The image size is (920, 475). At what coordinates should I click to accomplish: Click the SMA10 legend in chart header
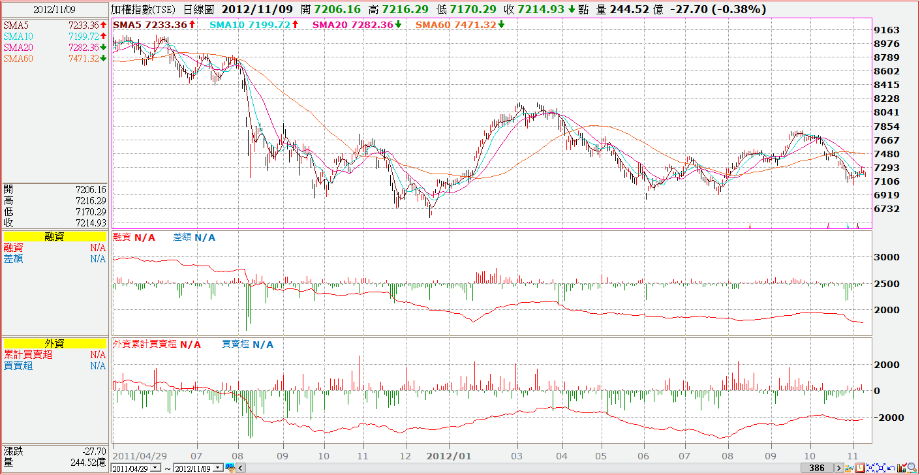tap(254, 24)
